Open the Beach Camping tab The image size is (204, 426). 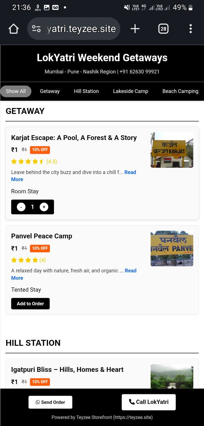point(180,91)
